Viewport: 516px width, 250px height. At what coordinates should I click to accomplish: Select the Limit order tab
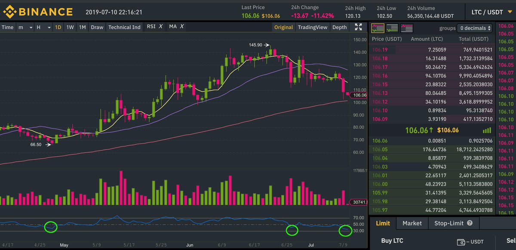pyautogui.click(x=383, y=223)
